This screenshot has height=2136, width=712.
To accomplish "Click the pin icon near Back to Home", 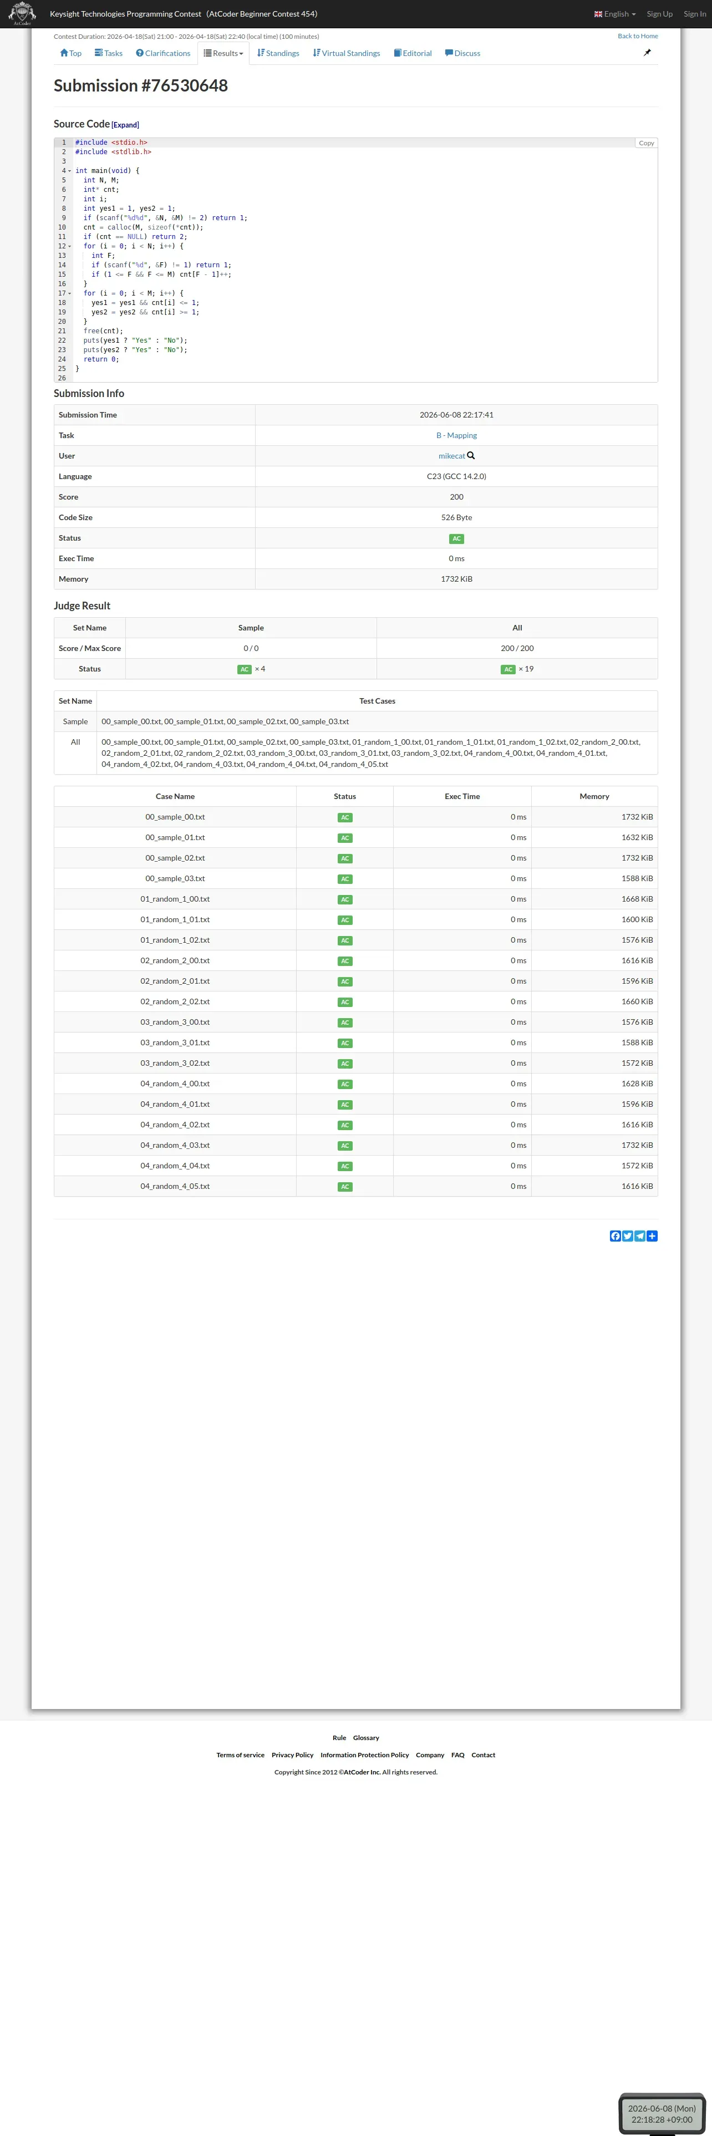I will click(x=647, y=52).
